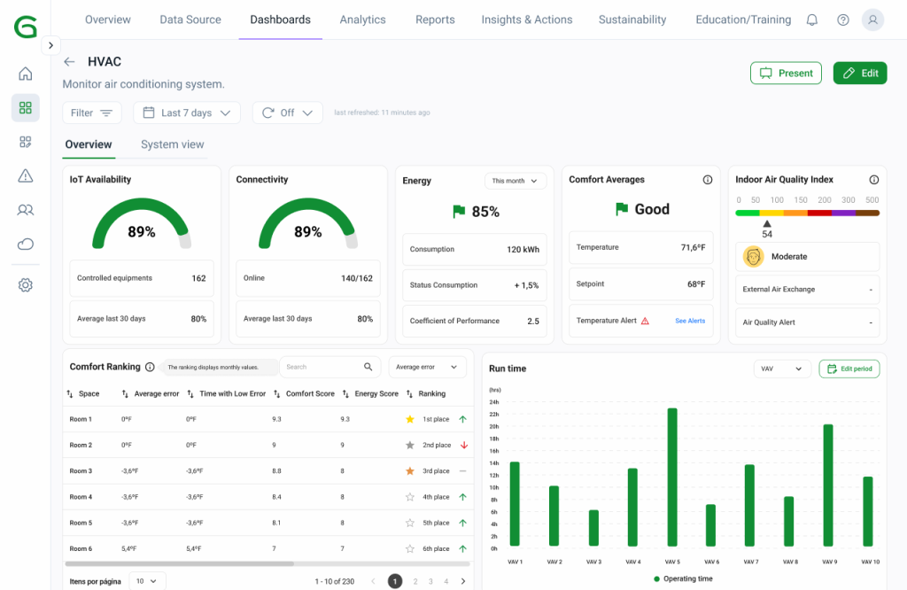Screen dimensions: 907x590
Task: Switch to the Analytics tab
Action: [362, 19]
